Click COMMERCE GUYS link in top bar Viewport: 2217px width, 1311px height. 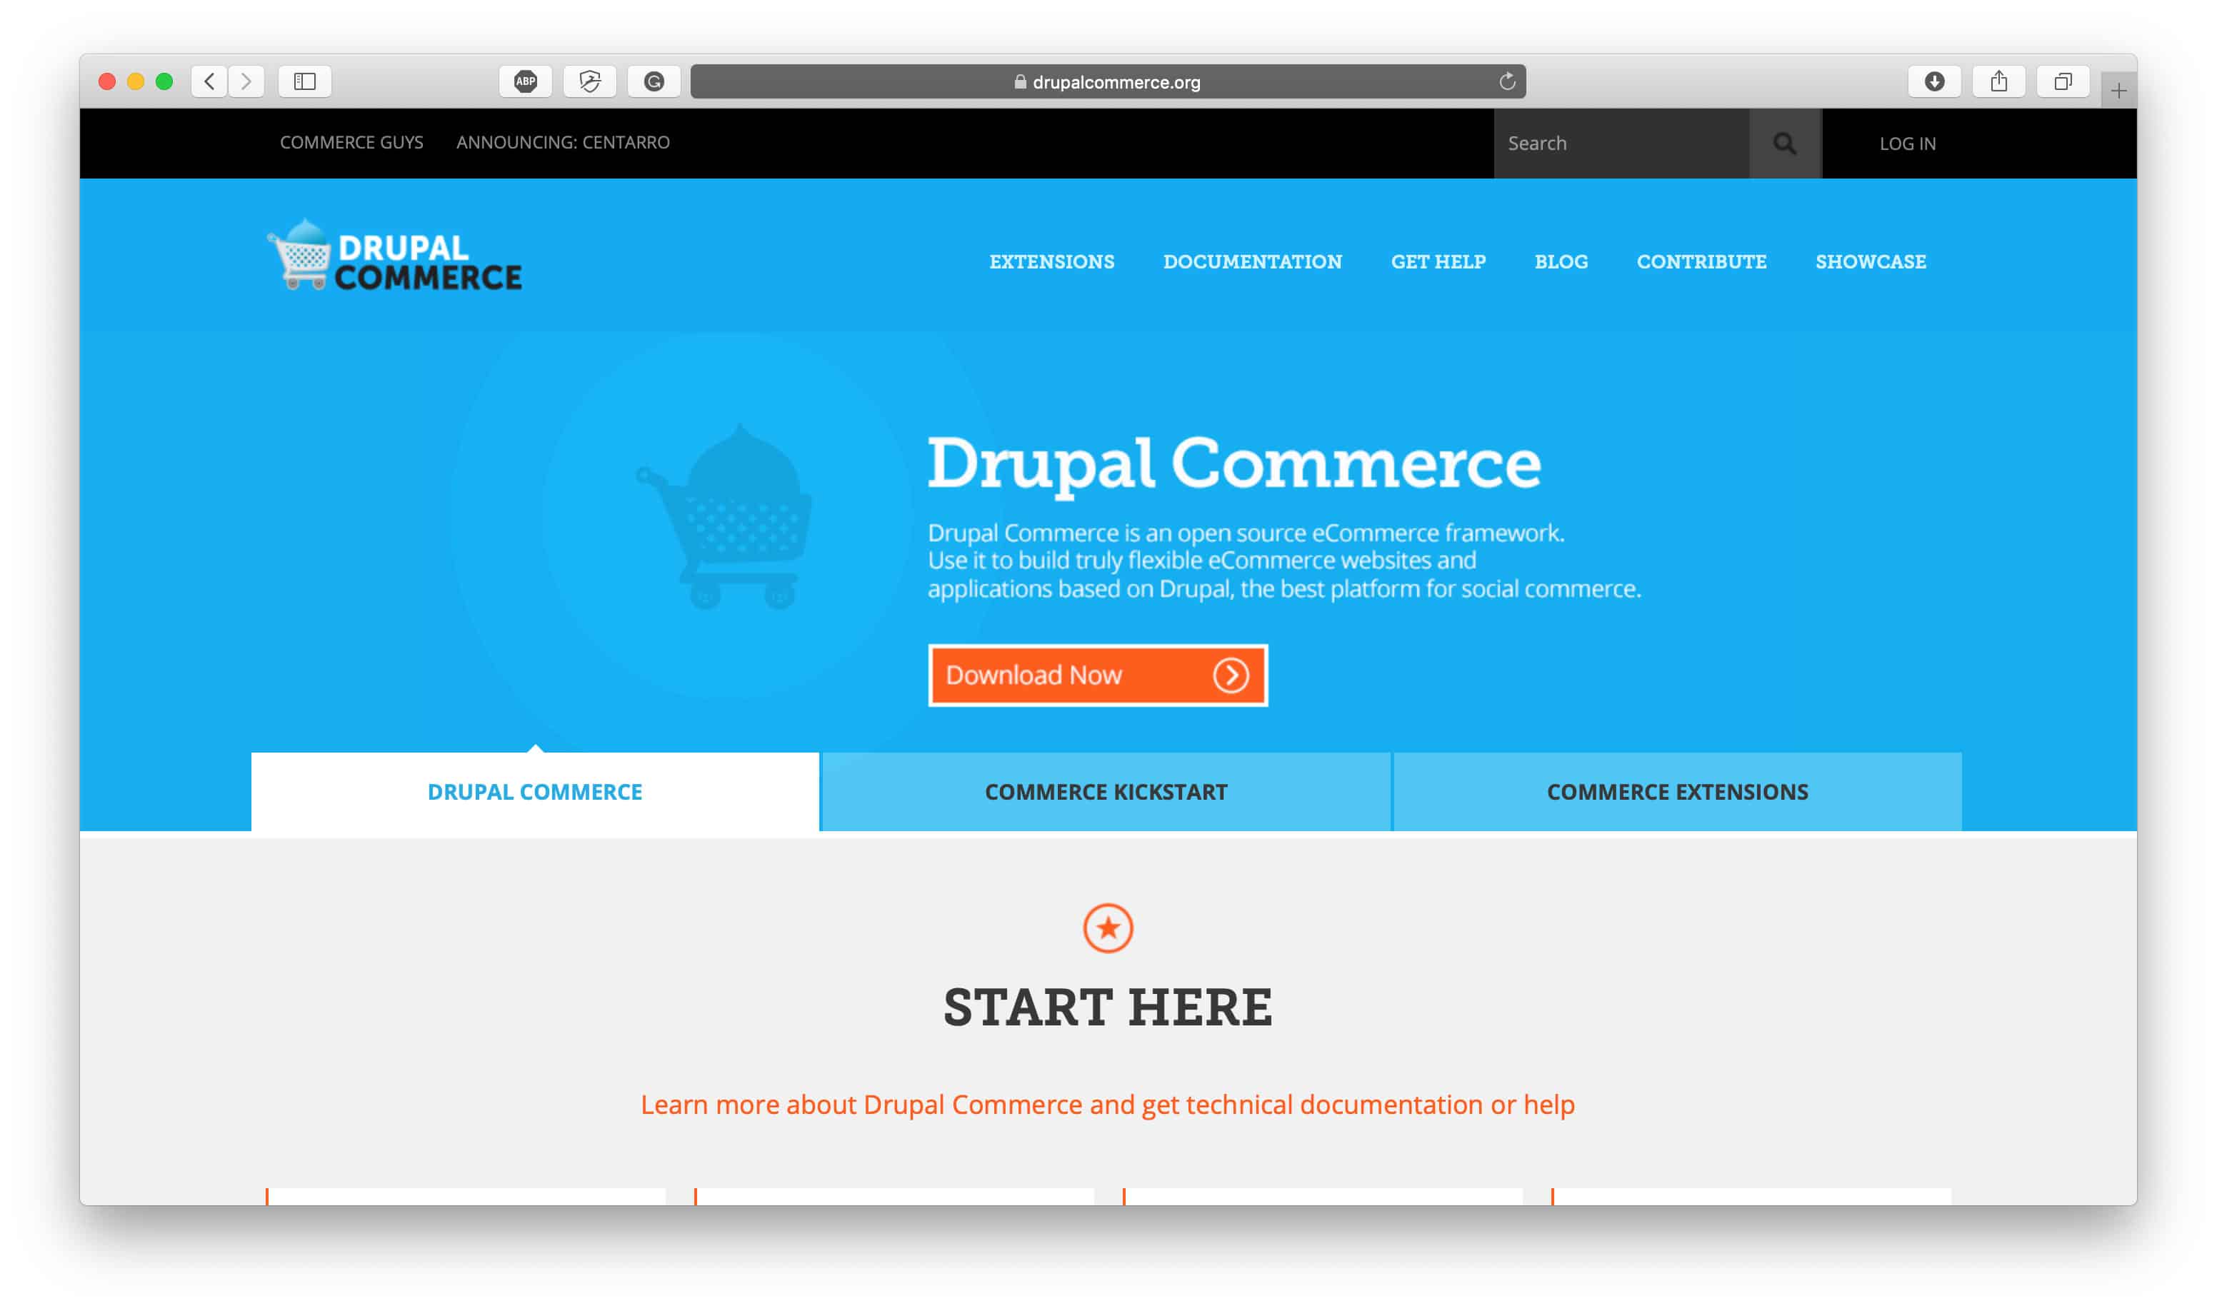(351, 142)
